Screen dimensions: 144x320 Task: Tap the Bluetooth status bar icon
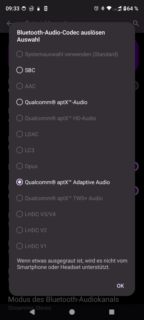tap(103, 8)
